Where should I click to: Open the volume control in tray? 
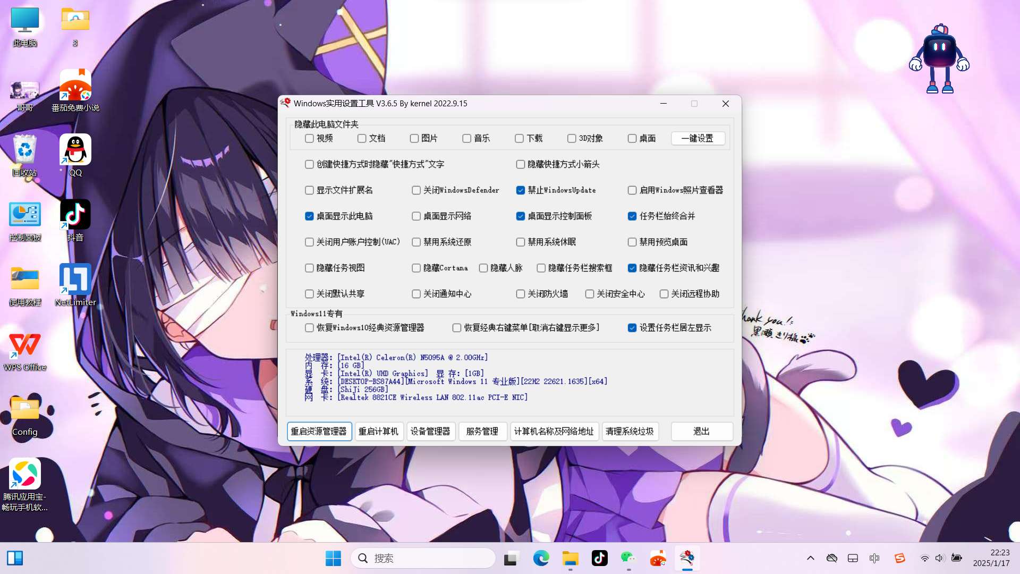(940, 558)
